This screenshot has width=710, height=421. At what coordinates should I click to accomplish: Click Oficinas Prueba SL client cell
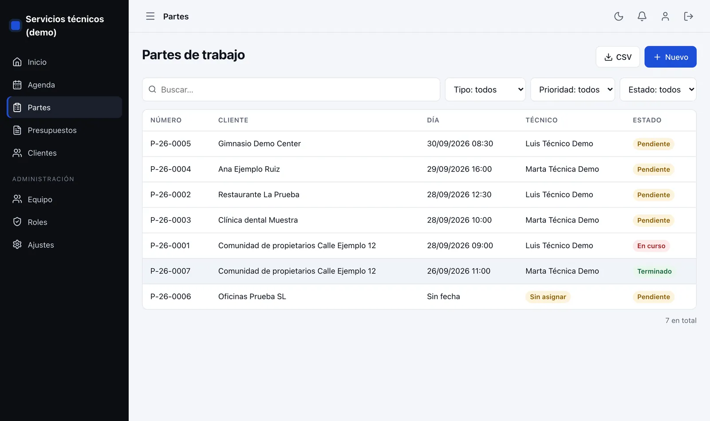click(252, 296)
